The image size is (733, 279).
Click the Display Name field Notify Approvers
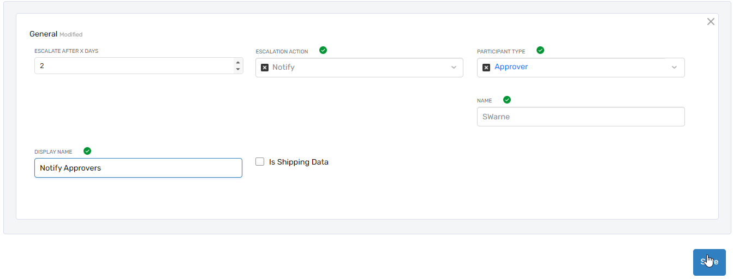click(138, 168)
